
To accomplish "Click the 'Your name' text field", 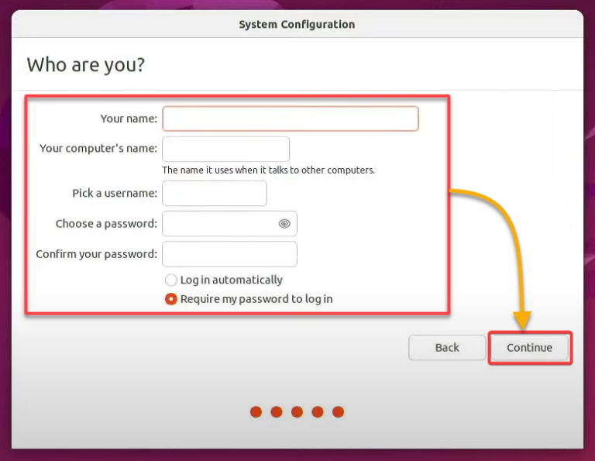I will 290,119.
